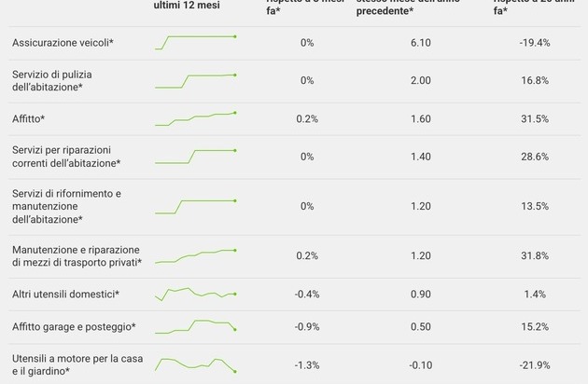Image resolution: width=588 pixels, height=384 pixels.
Task: Click the -1.3% value for Utensili a motore
Action: (x=306, y=364)
